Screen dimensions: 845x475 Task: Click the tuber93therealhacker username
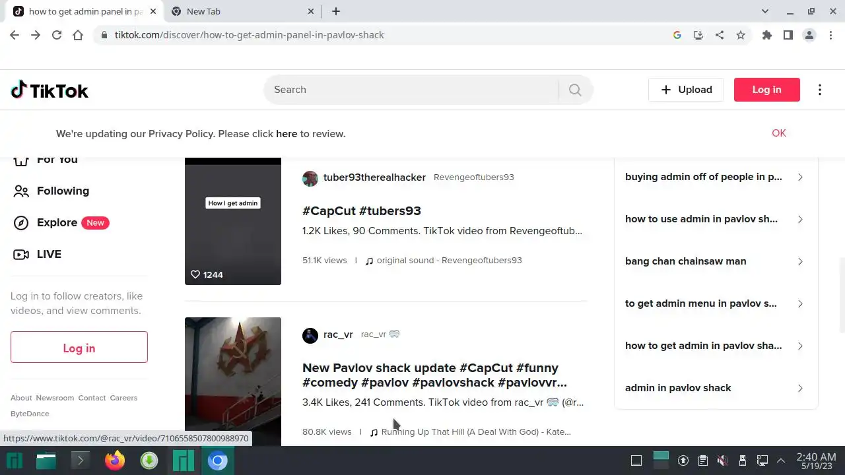374,177
